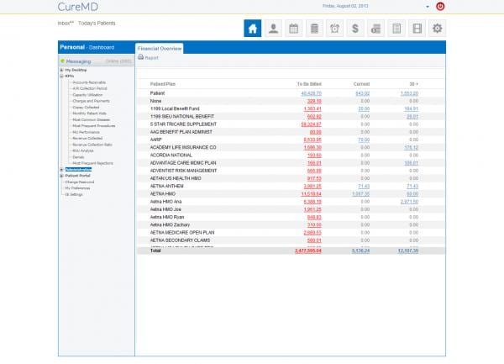Select Revenue Collection Ratio item
This screenshot has height=364, width=504.
coord(92,145)
